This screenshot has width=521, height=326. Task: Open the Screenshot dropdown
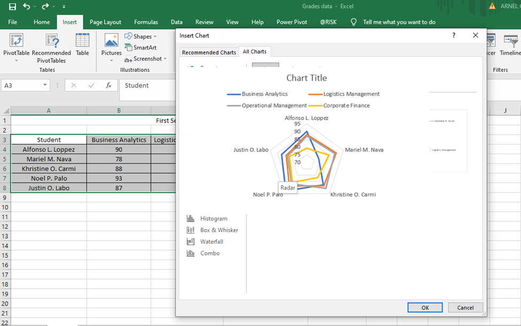click(145, 59)
